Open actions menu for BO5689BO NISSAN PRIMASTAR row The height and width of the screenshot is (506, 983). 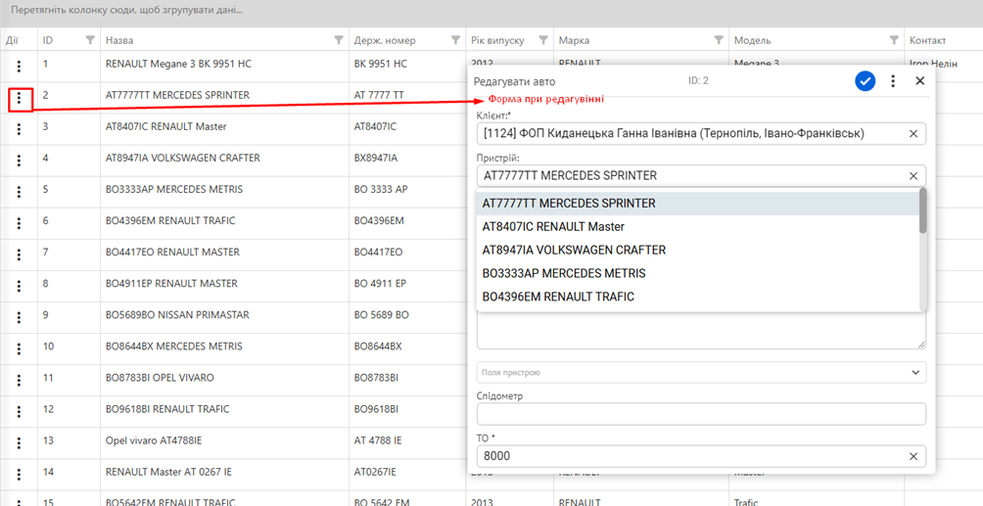point(20,317)
